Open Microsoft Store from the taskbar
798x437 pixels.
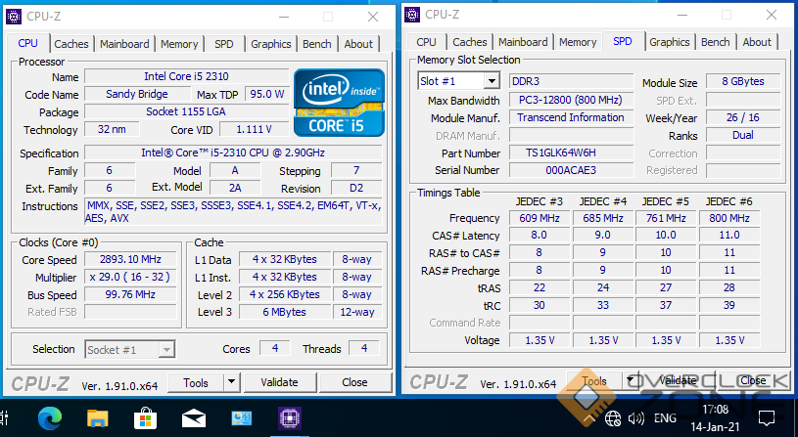pos(146,418)
